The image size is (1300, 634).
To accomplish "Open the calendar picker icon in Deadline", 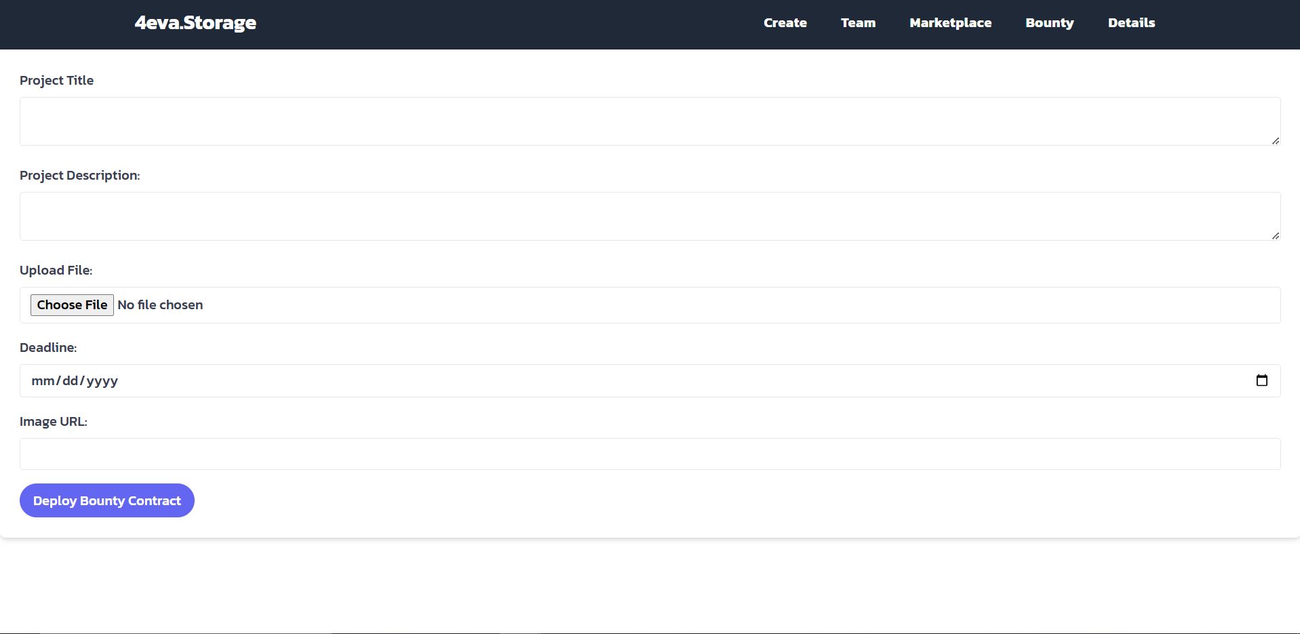I will pos(1261,380).
